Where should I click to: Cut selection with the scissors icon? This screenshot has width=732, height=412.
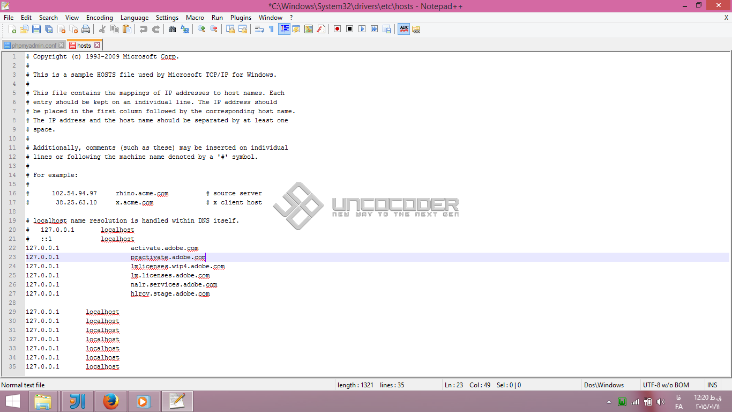[102, 29]
